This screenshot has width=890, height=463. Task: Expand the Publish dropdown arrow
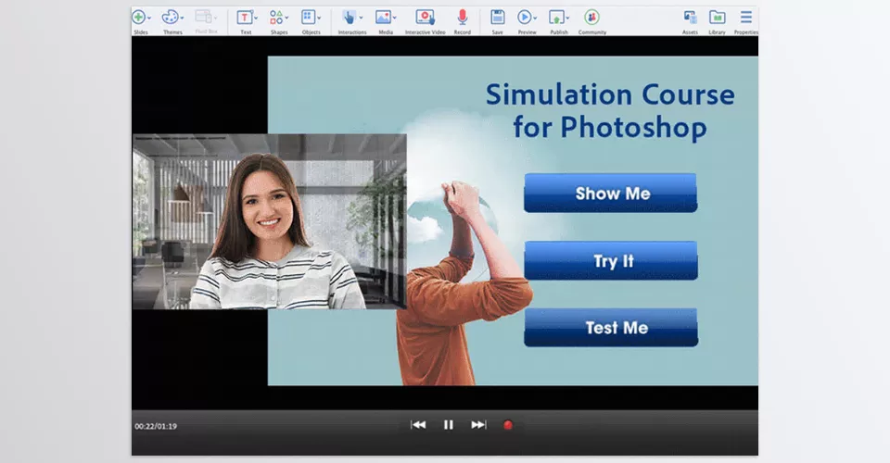[567, 19]
